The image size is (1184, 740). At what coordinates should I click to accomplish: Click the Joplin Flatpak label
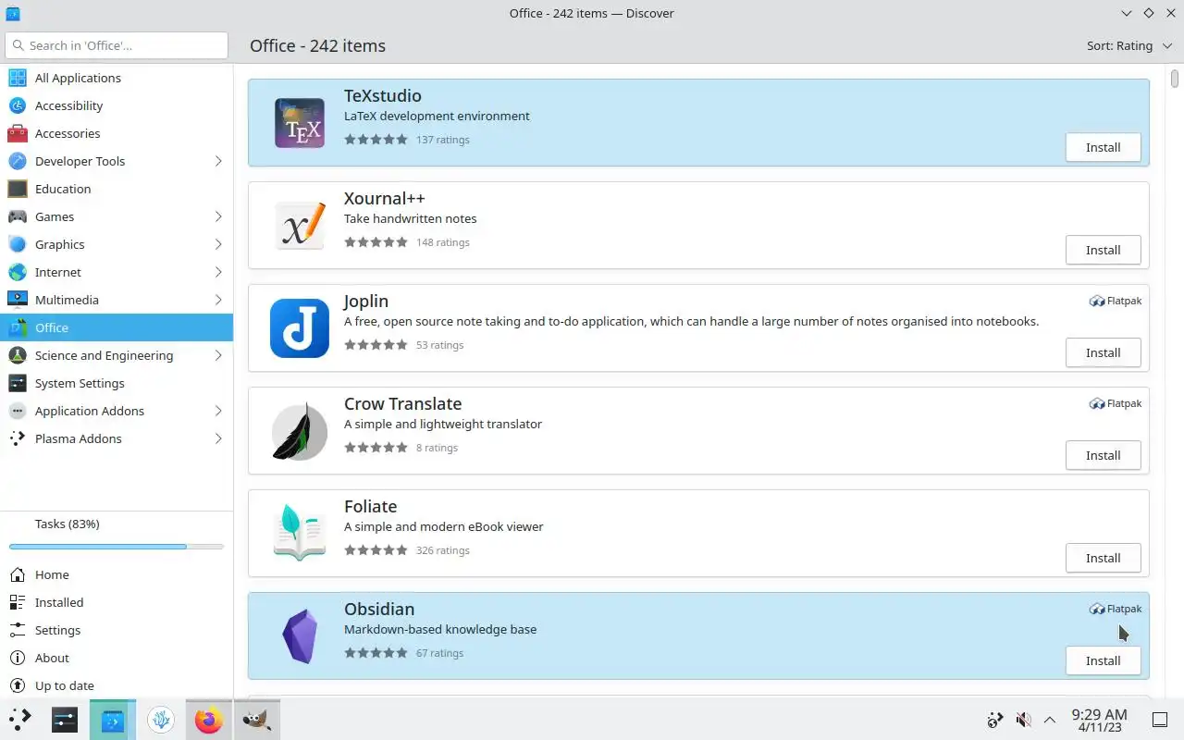click(x=1116, y=301)
